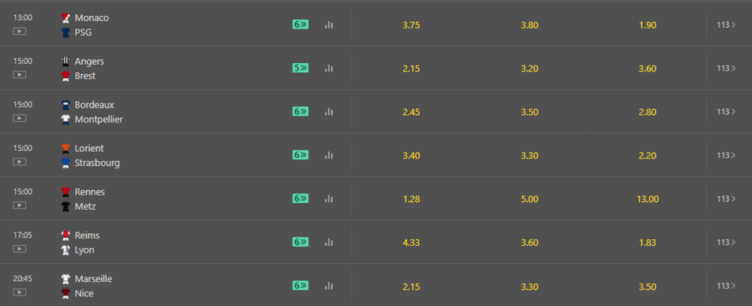
Task: Click the green 5 badge for Angers match
Action: [x=300, y=68]
